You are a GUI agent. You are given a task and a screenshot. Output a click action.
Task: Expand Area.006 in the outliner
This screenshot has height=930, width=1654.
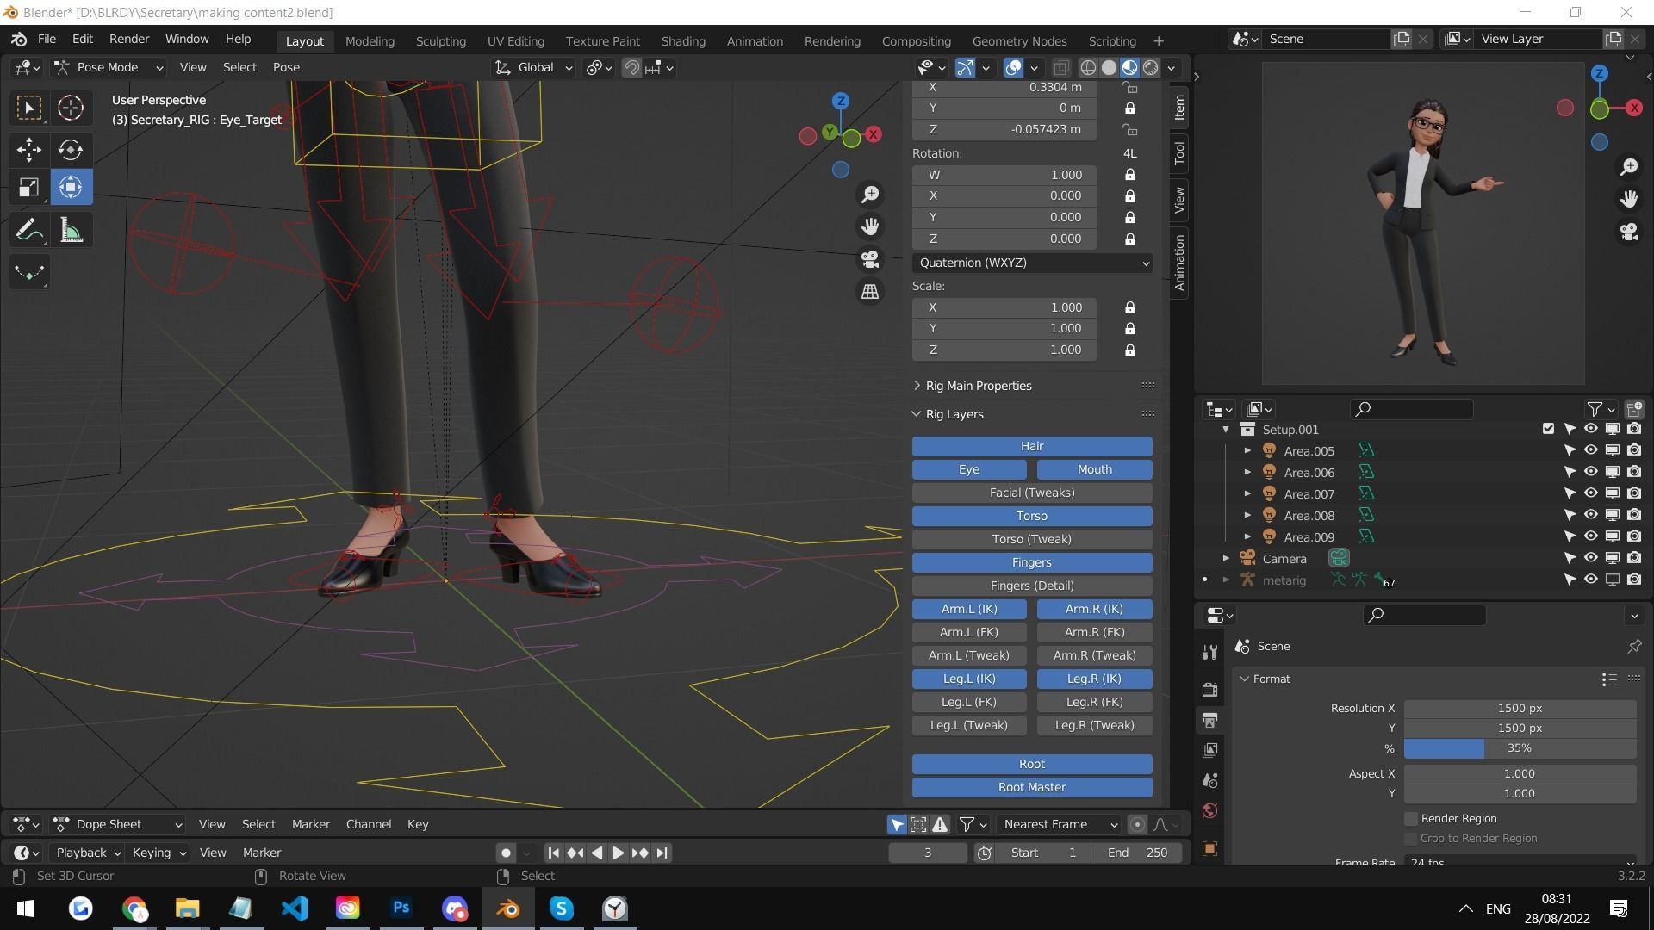[x=1247, y=472]
